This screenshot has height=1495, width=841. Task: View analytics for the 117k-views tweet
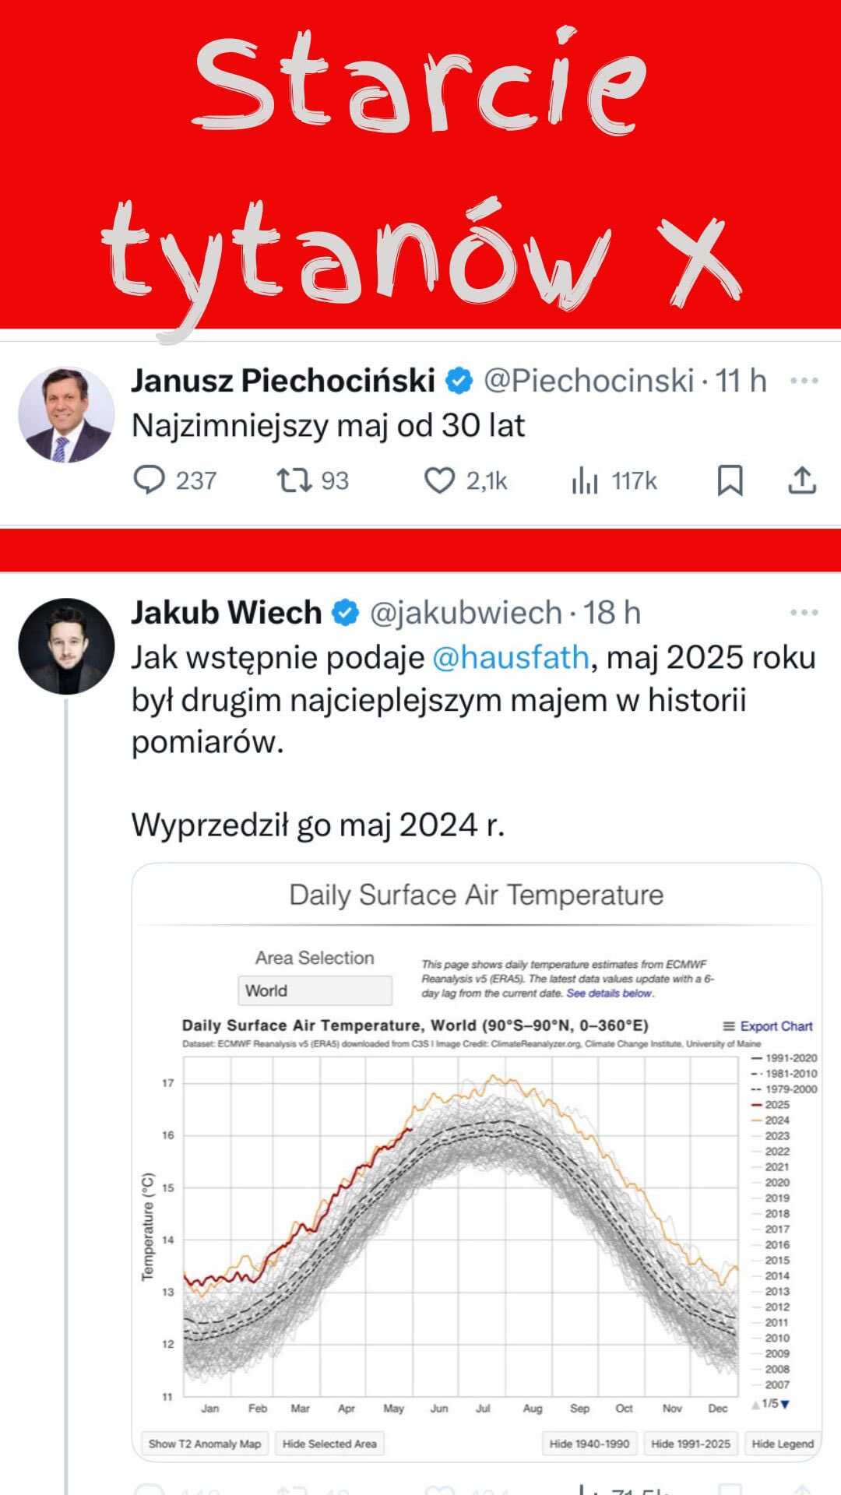[x=614, y=480]
